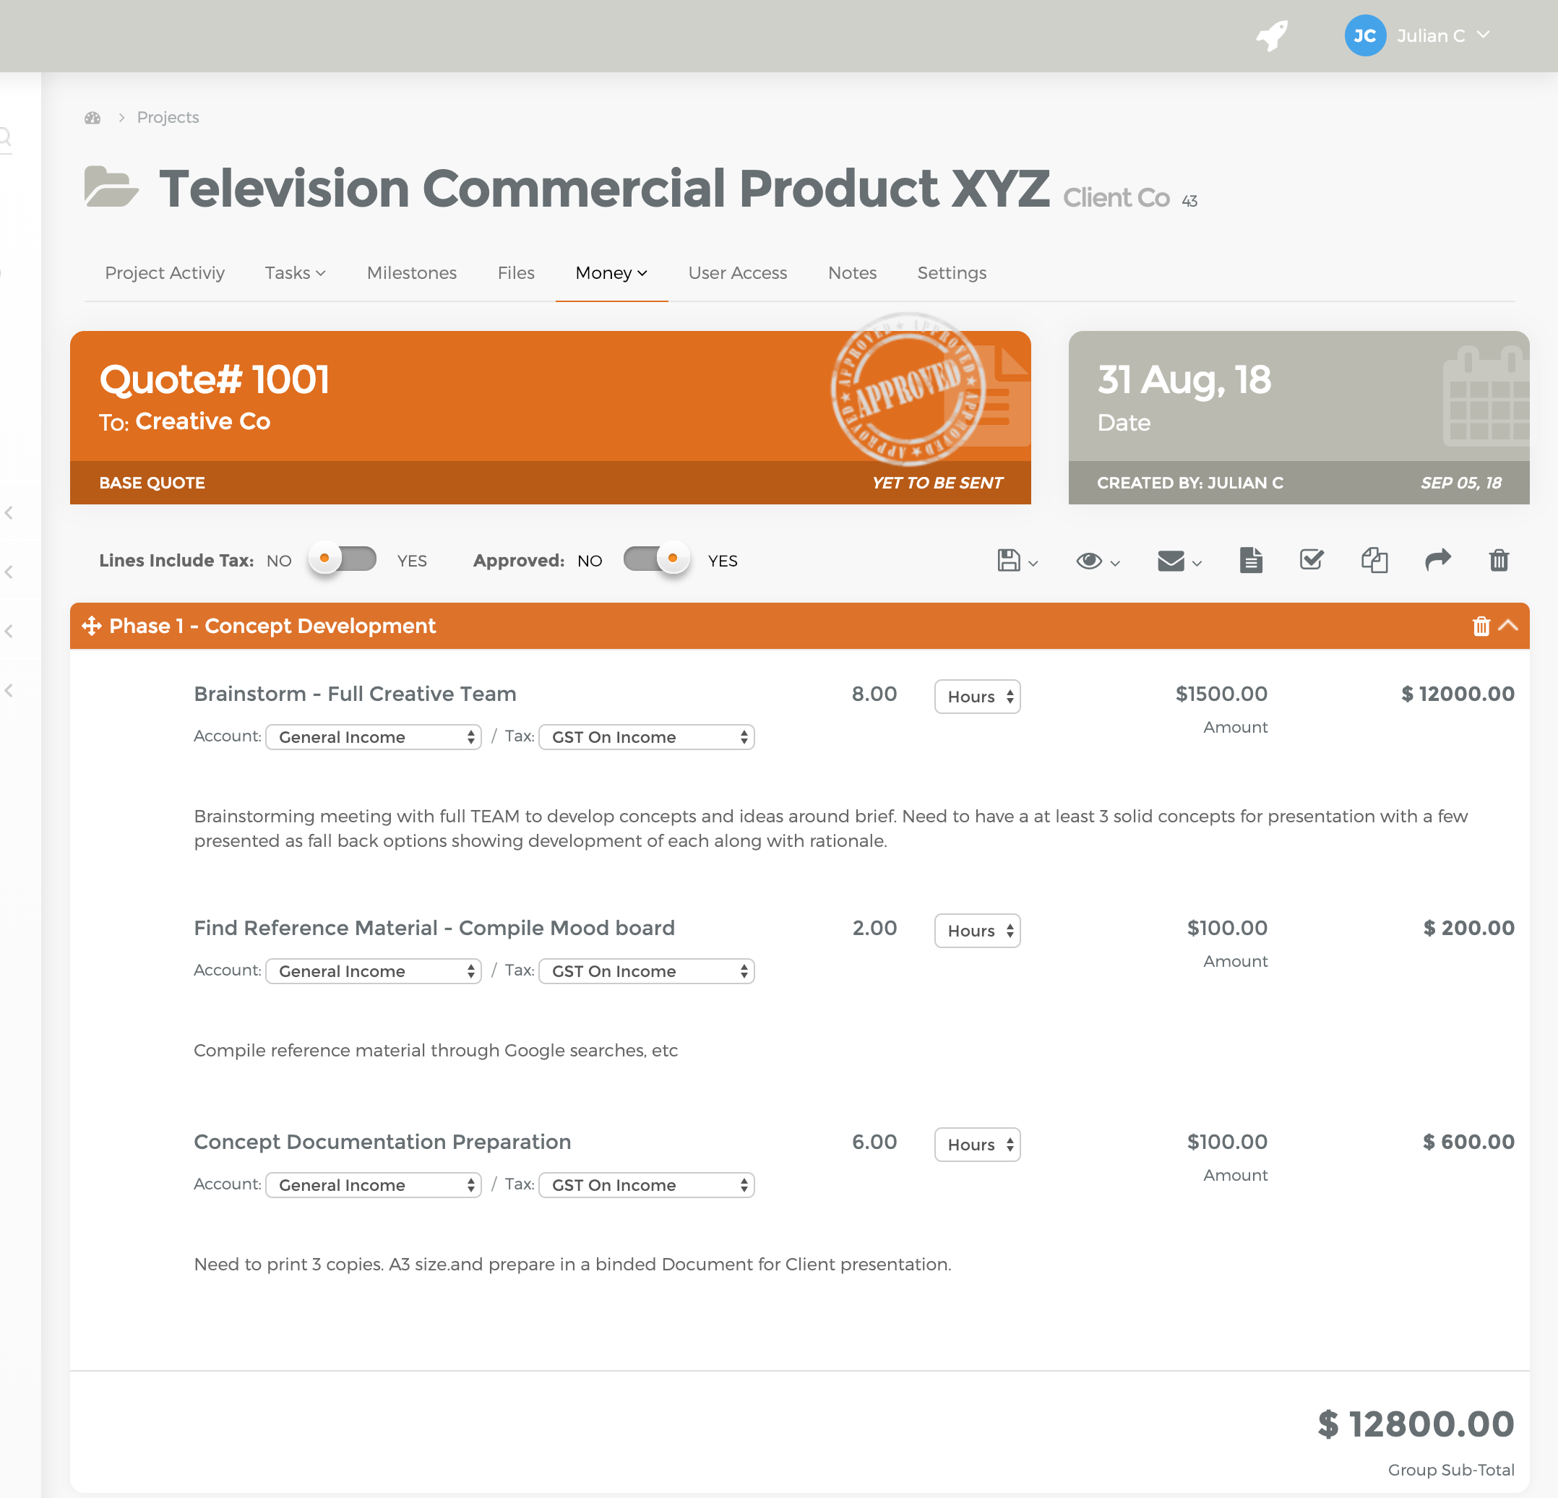Open Concept Documentation Hours unit dropdown
The image size is (1558, 1498).
[977, 1145]
